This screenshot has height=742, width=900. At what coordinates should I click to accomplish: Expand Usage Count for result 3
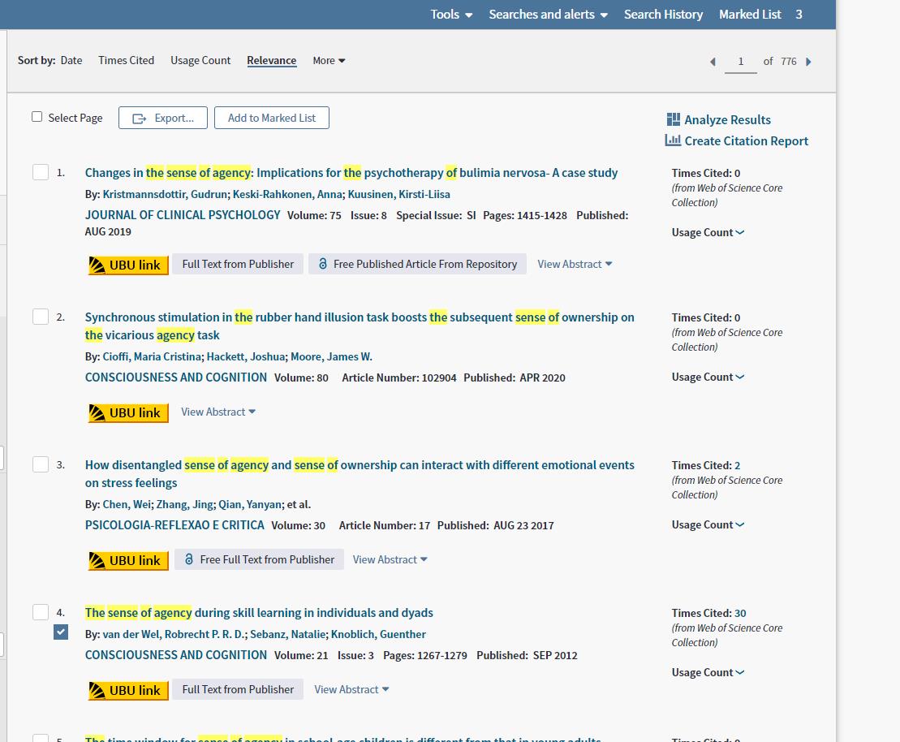tap(708, 525)
